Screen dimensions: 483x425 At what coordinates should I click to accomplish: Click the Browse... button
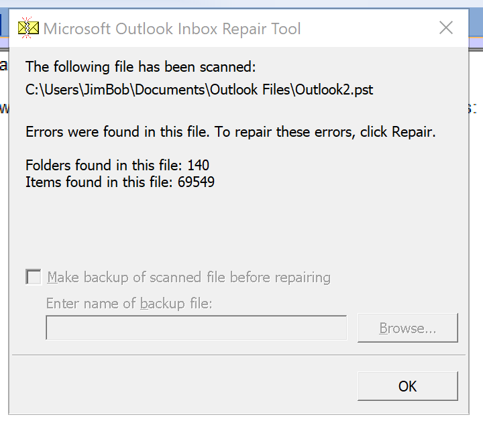coord(408,328)
